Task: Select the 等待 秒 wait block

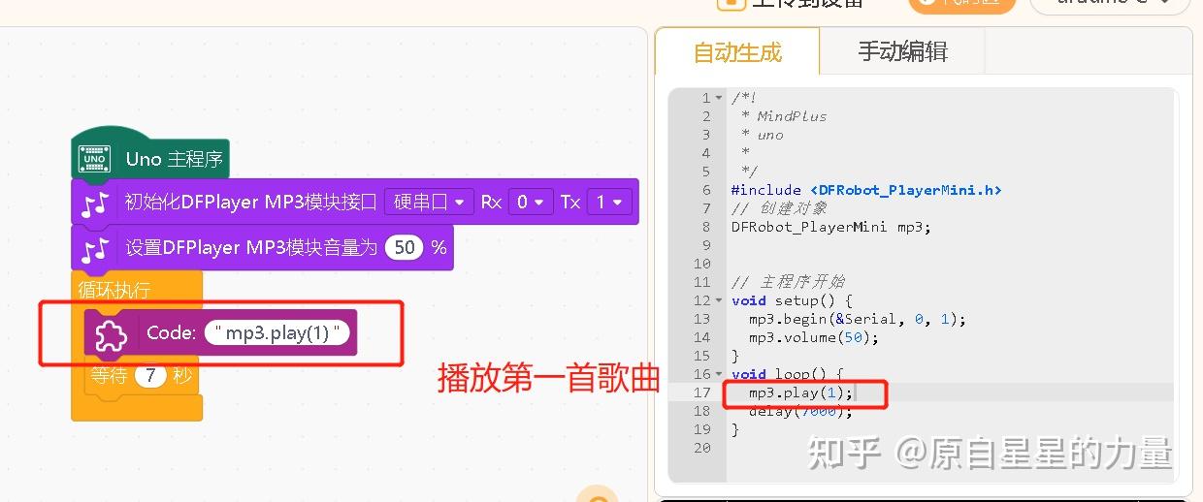Action: pos(141,376)
